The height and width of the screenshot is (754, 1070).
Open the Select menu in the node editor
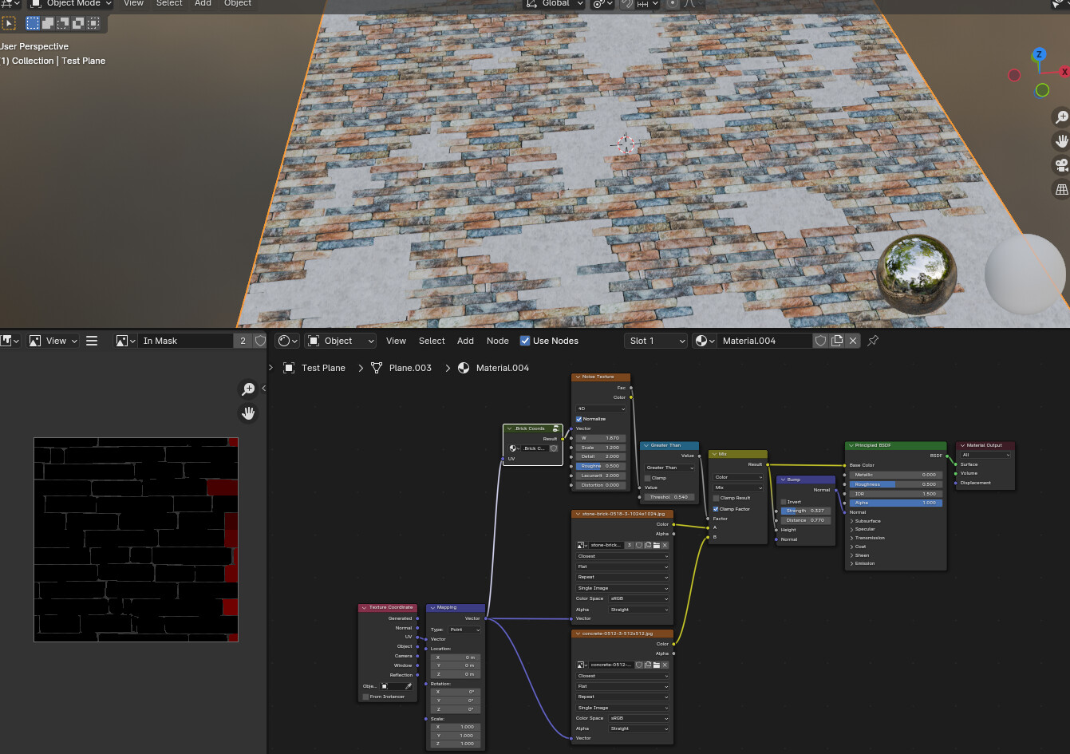click(x=432, y=341)
